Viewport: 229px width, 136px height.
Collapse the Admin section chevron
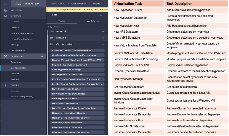42,85
